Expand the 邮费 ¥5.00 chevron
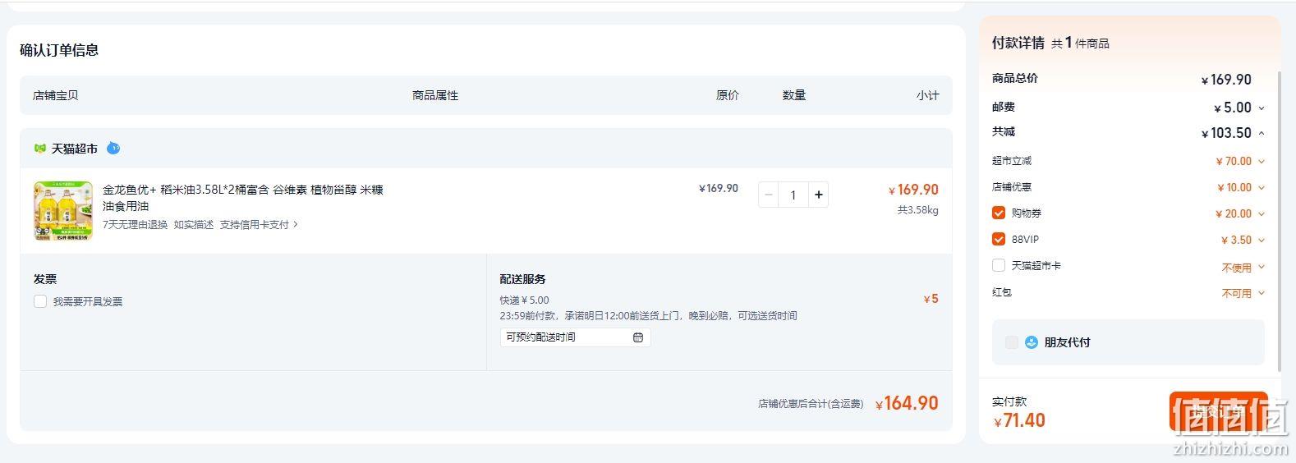Viewport: 1296px width, 463px height. click(x=1262, y=108)
